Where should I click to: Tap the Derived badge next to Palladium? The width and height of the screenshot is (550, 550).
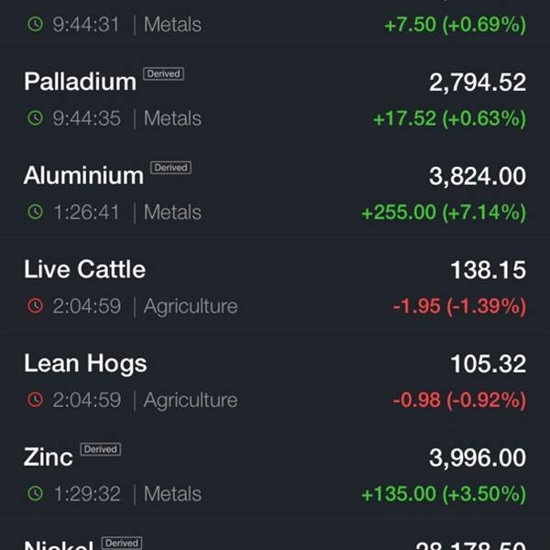pyautogui.click(x=163, y=73)
